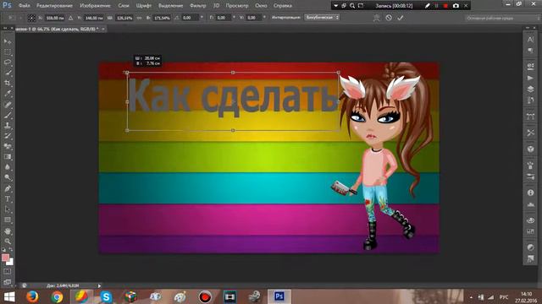542x304 pixels.
Task: Select the Zoom tool in toolbox
Action: (8, 242)
